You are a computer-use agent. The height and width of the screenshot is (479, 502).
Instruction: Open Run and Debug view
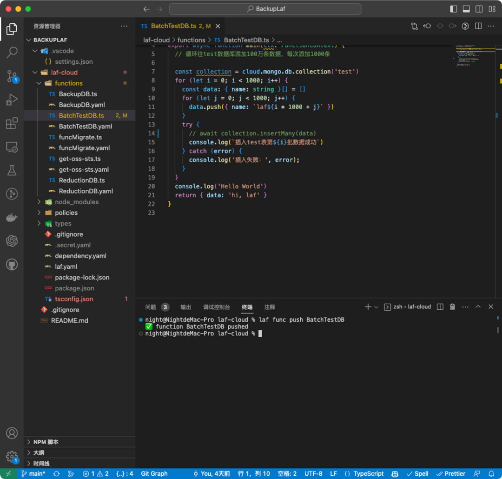(12, 100)
